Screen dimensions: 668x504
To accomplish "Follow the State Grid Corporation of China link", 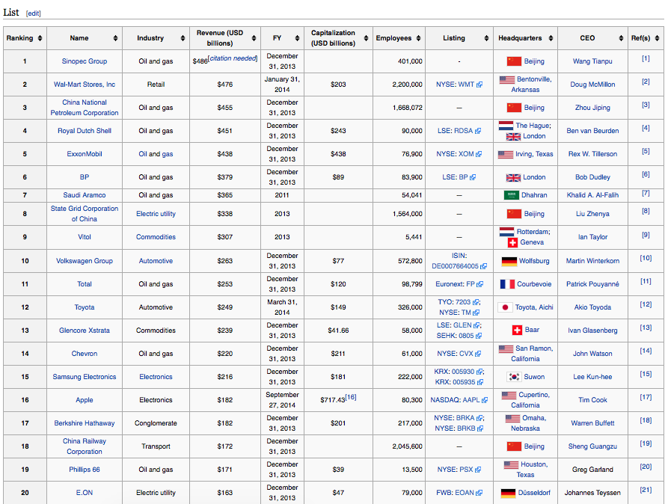I will click(85, 214).
